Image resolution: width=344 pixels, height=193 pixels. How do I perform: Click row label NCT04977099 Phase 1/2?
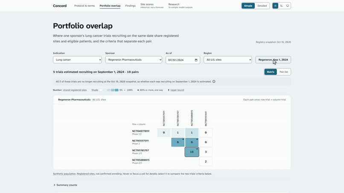point(140,133)
